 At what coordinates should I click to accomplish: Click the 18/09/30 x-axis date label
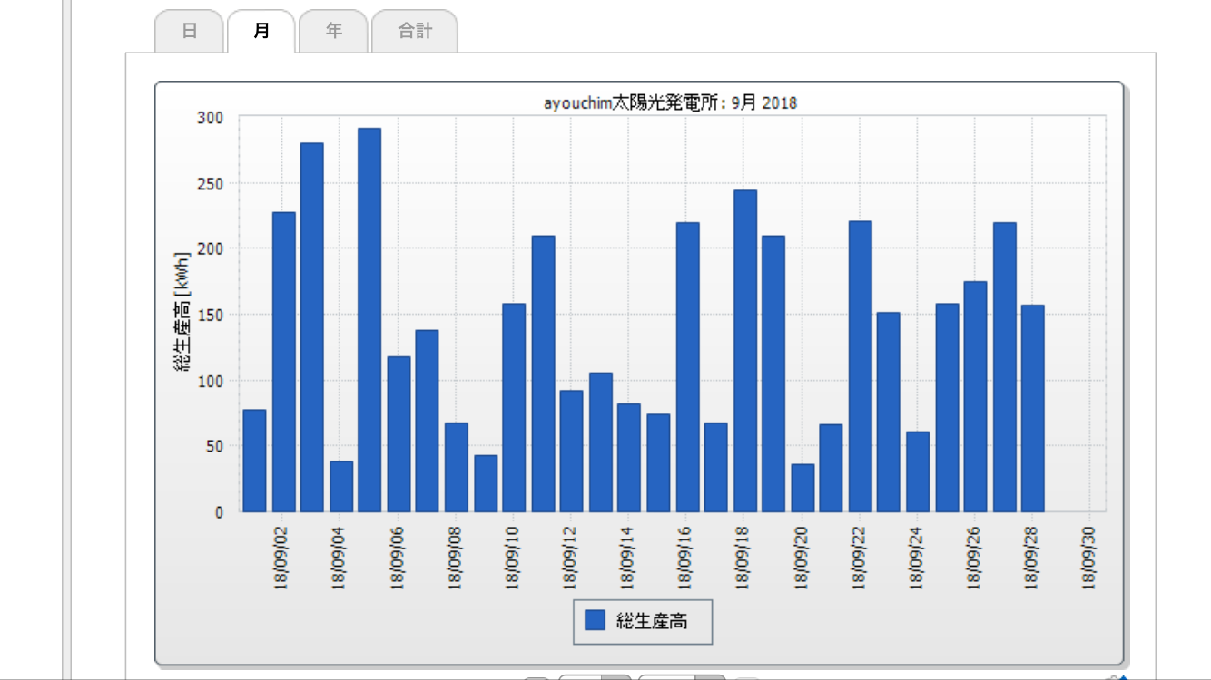[x=1089, y=557]
